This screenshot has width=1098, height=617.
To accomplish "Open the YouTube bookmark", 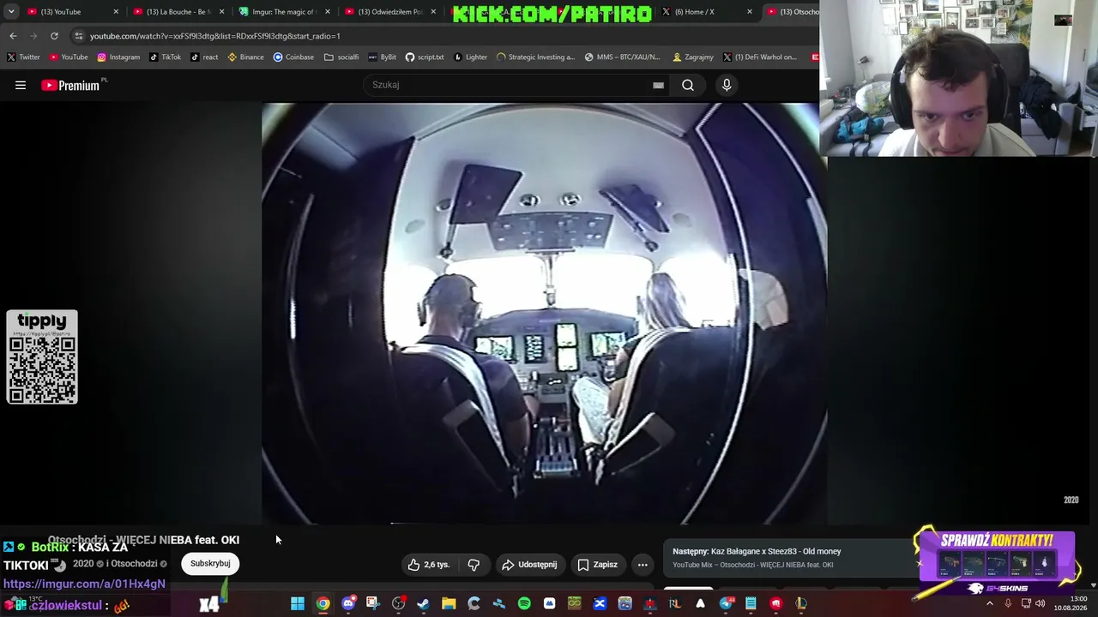I will tap(69, 57).
